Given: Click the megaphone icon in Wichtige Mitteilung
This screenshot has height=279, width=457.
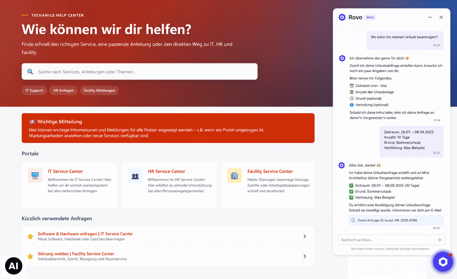Looking at the screenshot, I should pyautogui.click(x=32, y=122).
